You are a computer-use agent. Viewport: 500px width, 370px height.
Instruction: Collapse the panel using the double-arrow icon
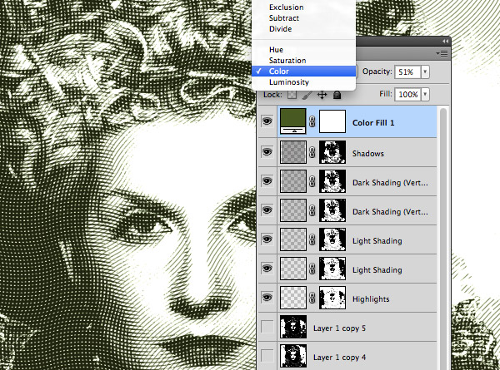click(445, 41)
